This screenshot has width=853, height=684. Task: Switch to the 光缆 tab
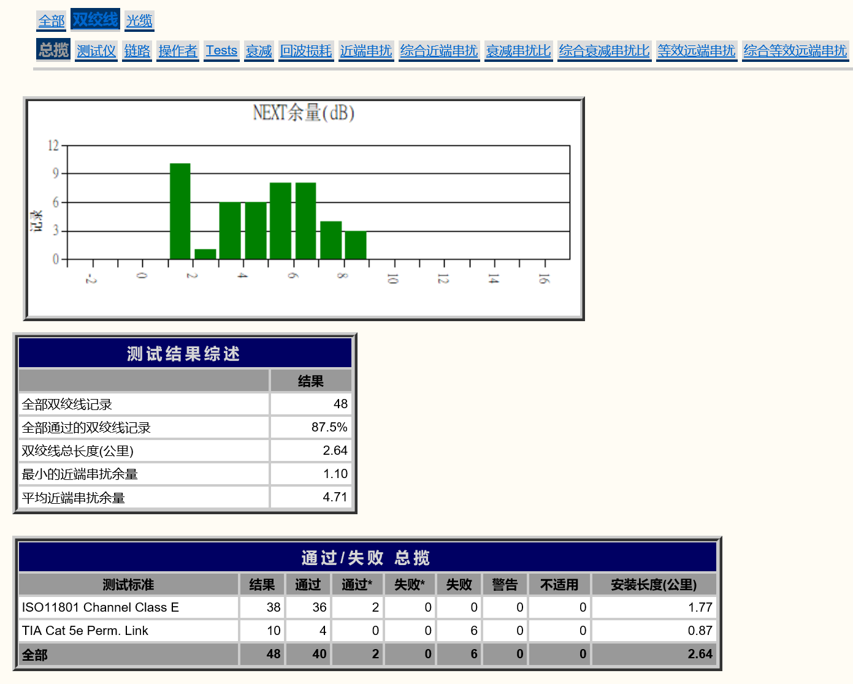point(139,21)
